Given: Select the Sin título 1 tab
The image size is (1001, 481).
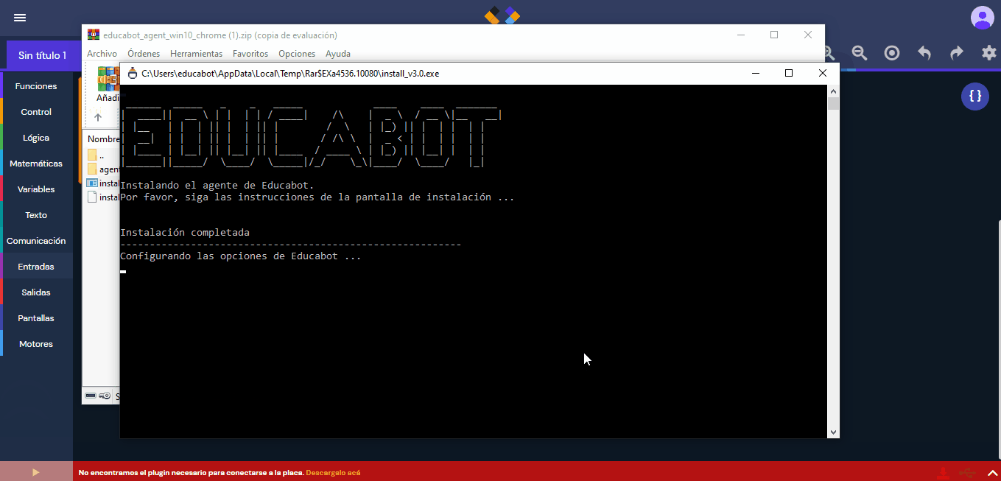Looking at the screenshot, I should click(x=42, y=55).
